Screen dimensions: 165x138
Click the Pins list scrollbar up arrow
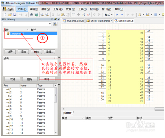[x=56, y=86]
